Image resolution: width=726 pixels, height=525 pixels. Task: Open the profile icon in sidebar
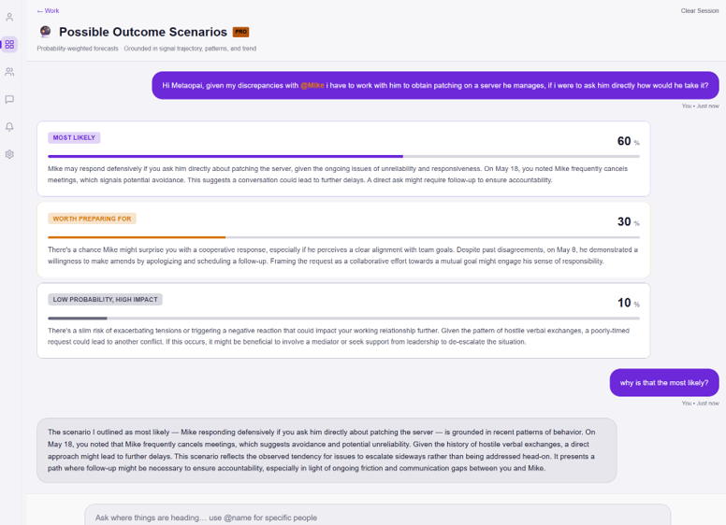[9, 17]
